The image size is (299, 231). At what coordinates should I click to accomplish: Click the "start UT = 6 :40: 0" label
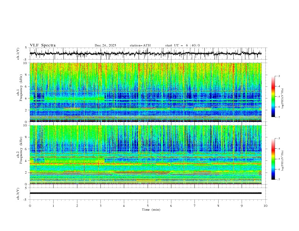coord(182,45)
